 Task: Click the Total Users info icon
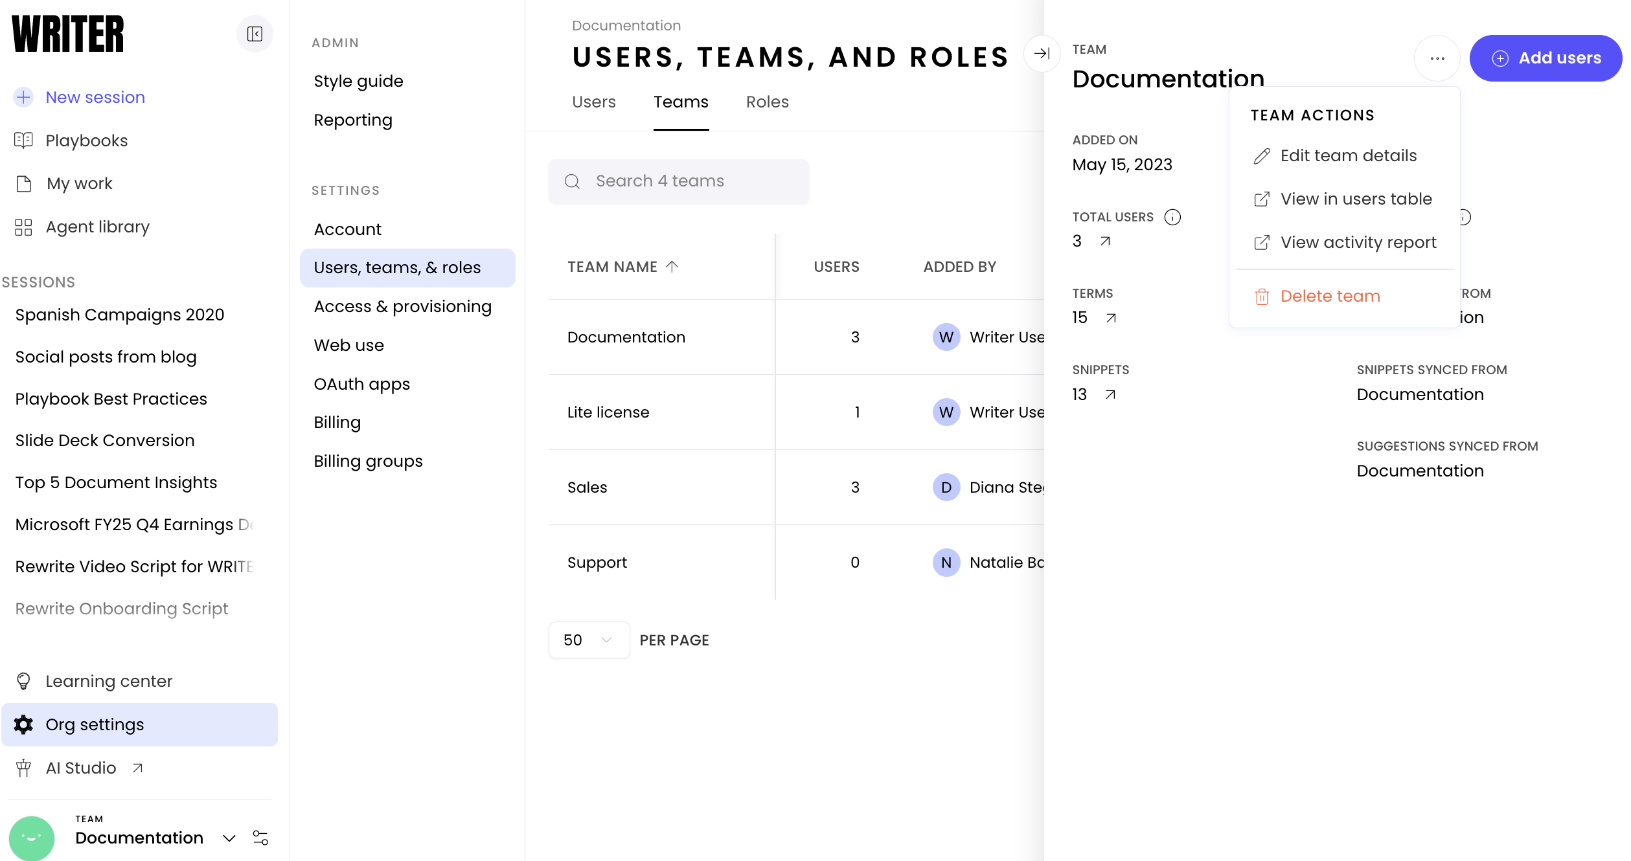pyautogui.click(x=1172, y=217)
